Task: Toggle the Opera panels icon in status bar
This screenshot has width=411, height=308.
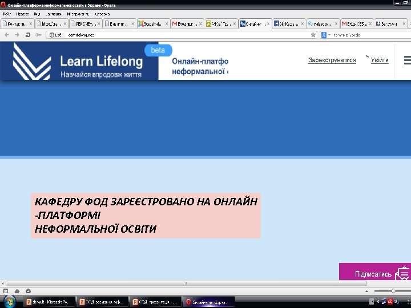Action: (x=6, y=291)
